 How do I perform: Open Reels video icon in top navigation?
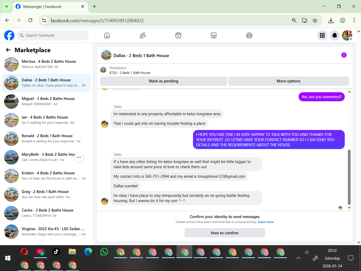(178, 35)
